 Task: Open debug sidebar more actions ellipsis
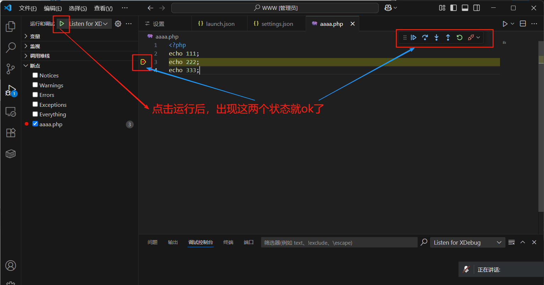click(129, 24)
